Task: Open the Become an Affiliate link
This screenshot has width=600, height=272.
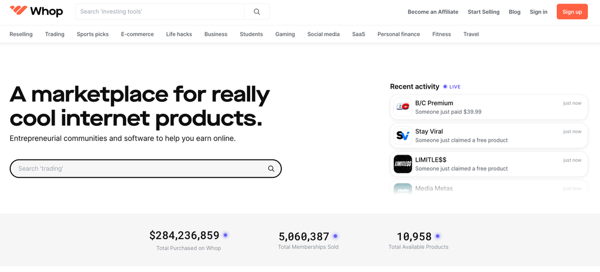Action: point(433,11)
